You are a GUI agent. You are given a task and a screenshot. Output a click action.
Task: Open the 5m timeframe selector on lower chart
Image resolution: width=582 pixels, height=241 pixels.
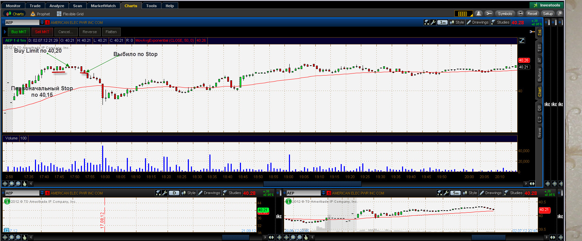coord(456,193)
